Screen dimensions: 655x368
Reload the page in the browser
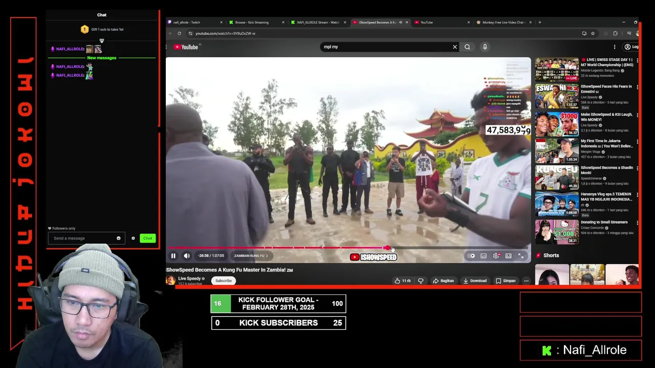point(179,33)
